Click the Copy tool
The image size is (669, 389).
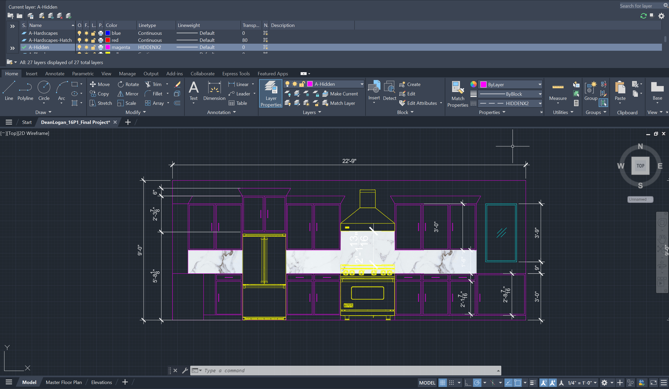click(x=99, y=94)
